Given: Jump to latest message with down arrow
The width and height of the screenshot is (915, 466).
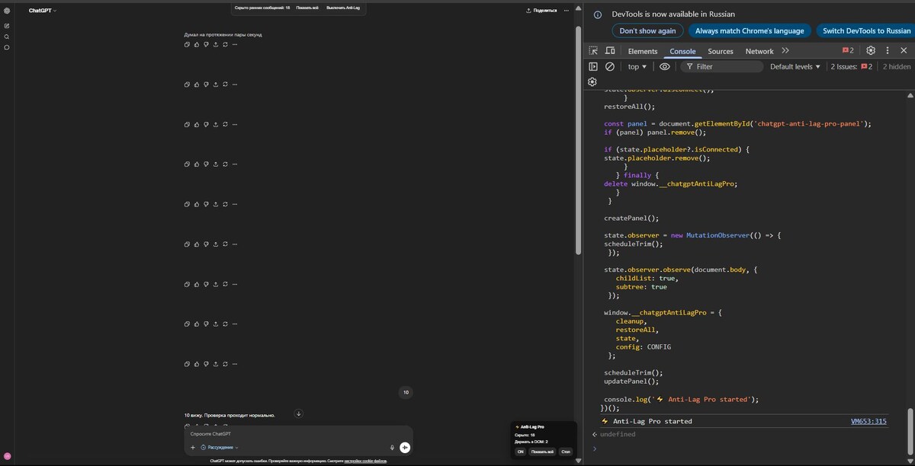Looking at the screenshot, I should (299, 413).
